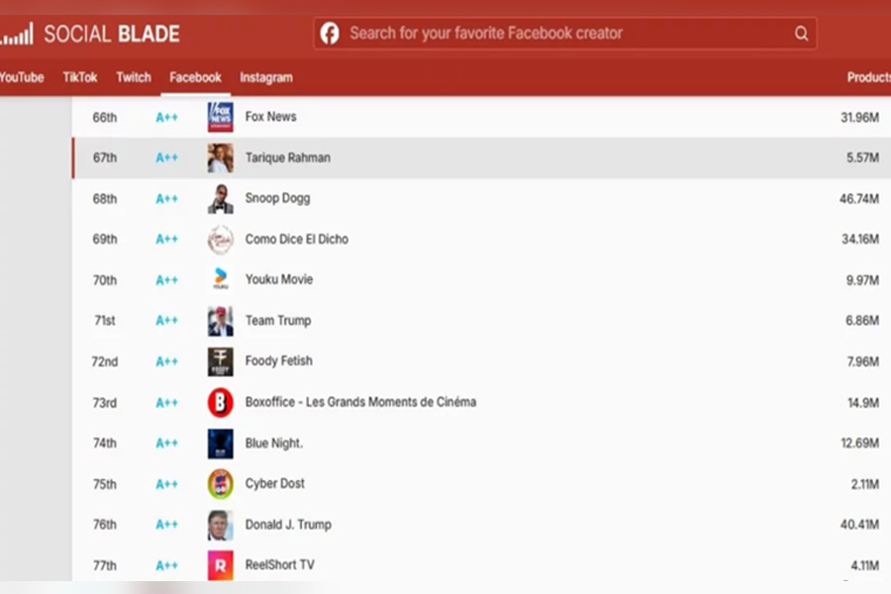
Task: Select the Instagram tab
Action: pyautogui.click(x=266, y=77)
